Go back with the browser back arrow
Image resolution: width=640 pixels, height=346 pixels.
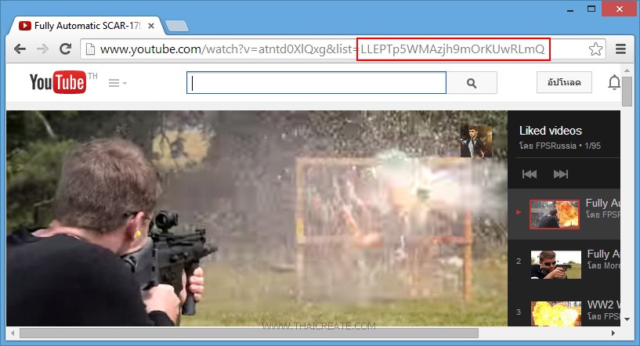pos(20,49)
